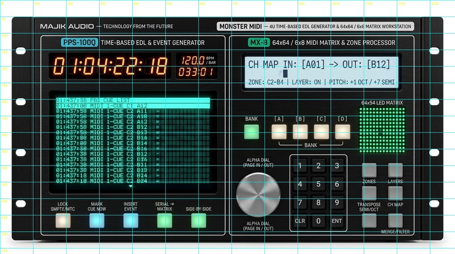Tap keypad digit 9
The image size is (455, 254).
pos(336,203)
